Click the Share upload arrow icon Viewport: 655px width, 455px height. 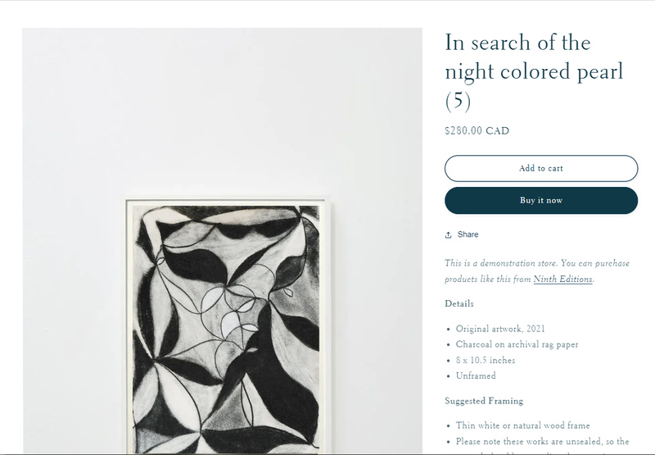click(448, 235)
